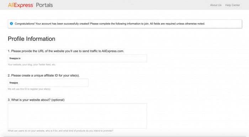
Task: Open the Help Center link
Action: 233,5
